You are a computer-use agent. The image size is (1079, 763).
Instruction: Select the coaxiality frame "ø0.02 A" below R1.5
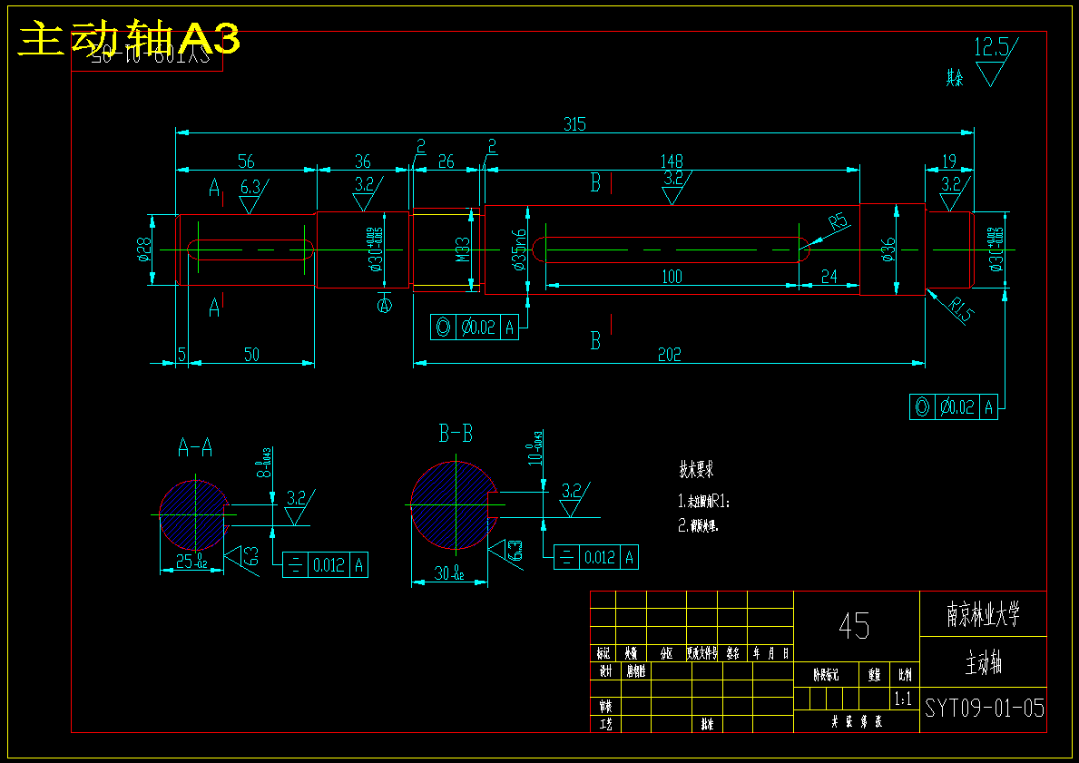click(954, 406)
